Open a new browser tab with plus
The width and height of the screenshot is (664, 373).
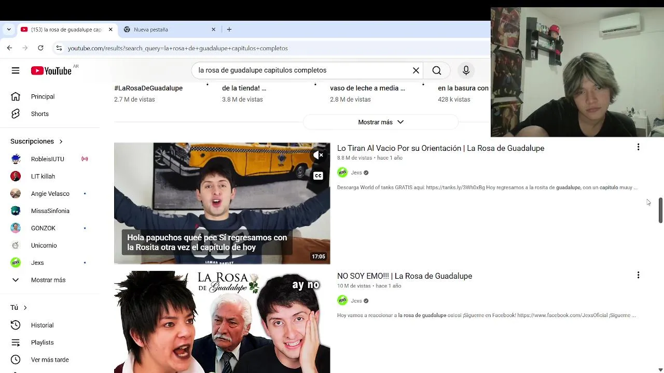(x=229, y=30)
